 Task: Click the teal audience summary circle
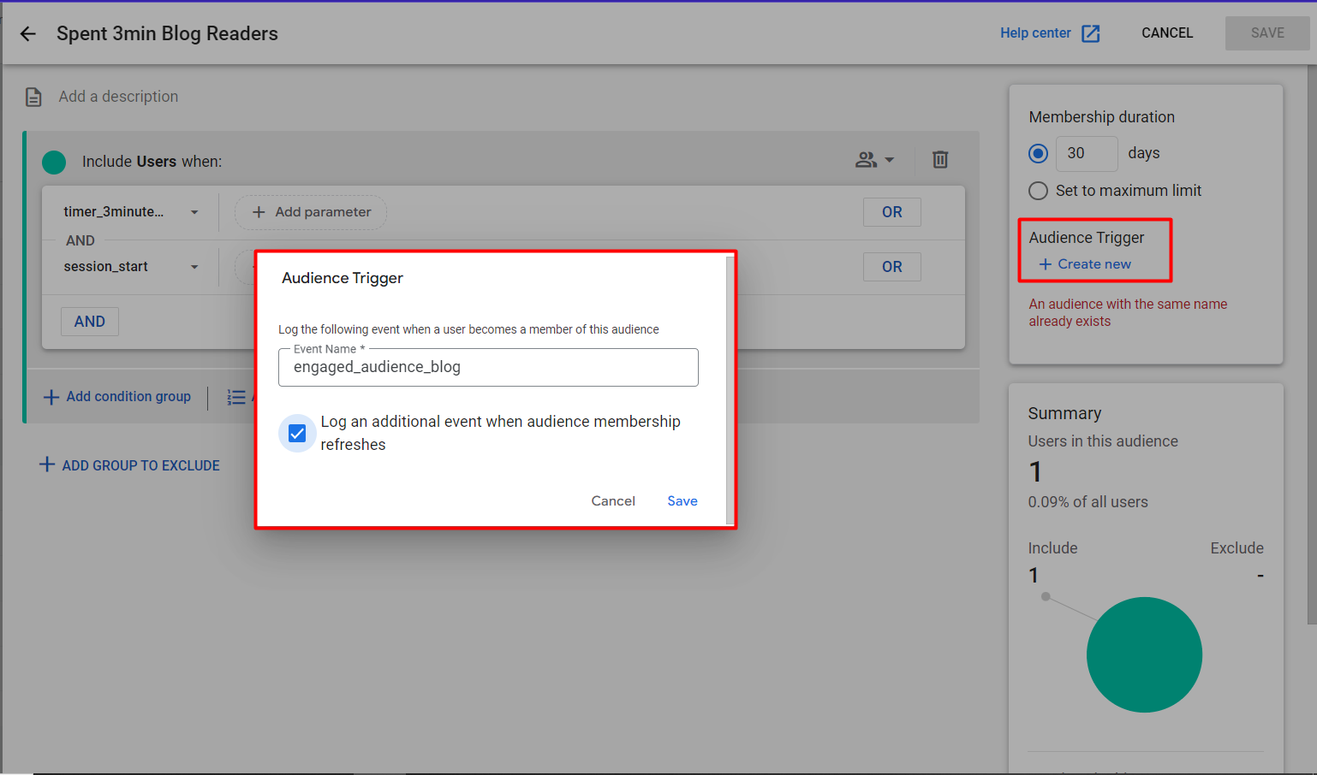pyautogui.click(x=1143, y=654)
